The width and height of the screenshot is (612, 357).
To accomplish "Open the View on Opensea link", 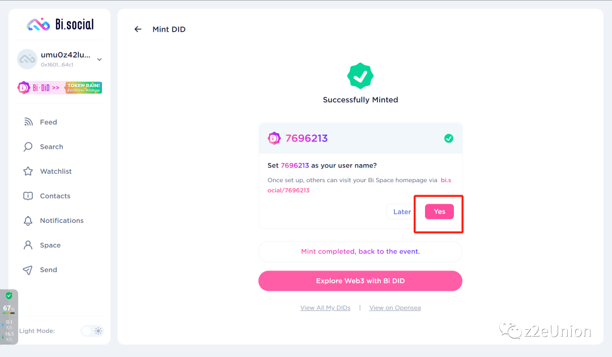I will [x=395, y=307].
